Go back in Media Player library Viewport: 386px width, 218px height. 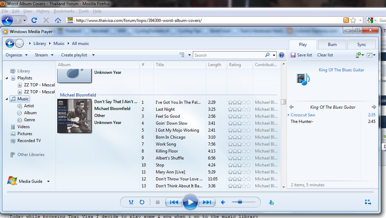(10, 44)
